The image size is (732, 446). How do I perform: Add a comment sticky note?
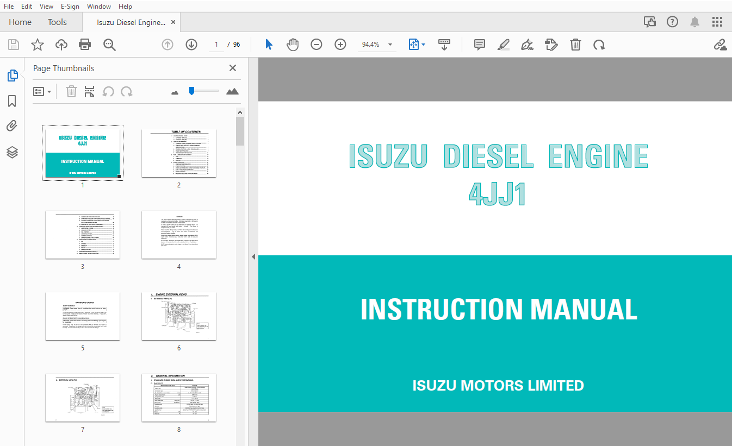point(480,45)
